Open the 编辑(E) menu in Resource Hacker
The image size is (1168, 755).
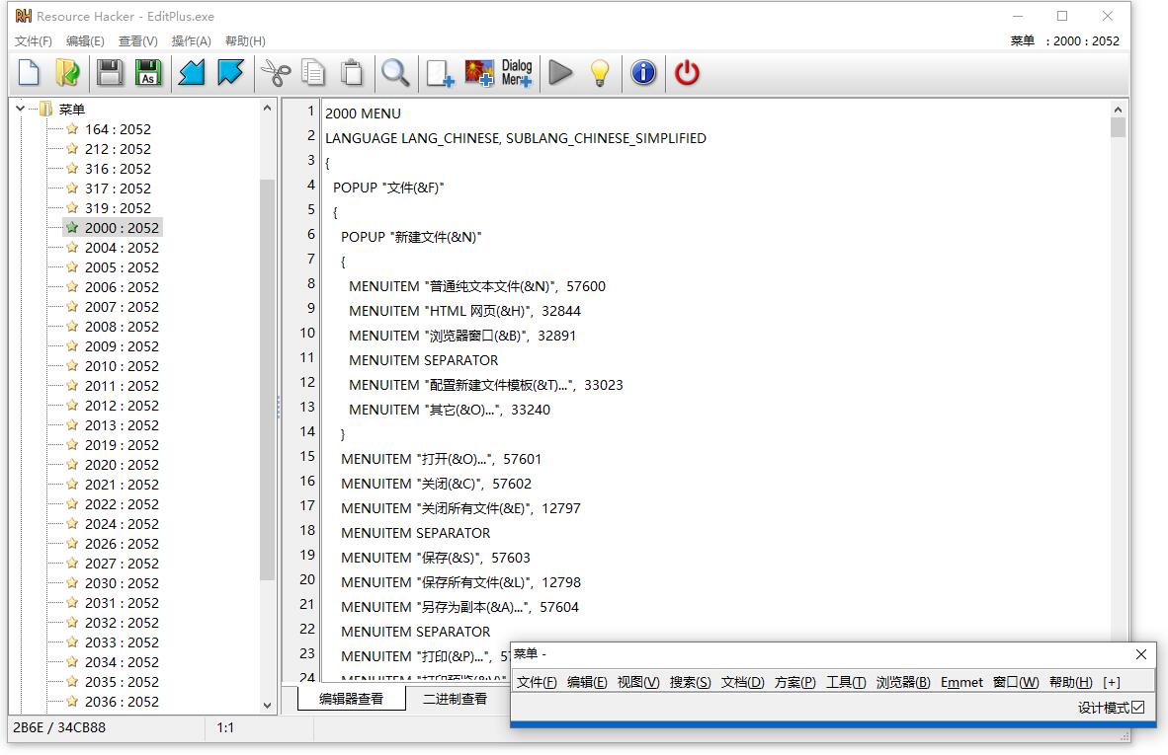[x=85, y=40]
